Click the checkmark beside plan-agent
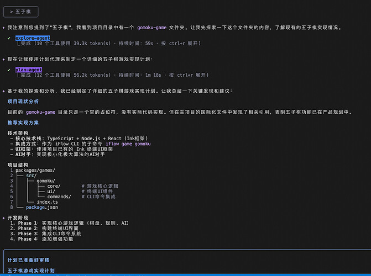Image resolution: width=371 pixels, height=276 pixels. (9, 70)
